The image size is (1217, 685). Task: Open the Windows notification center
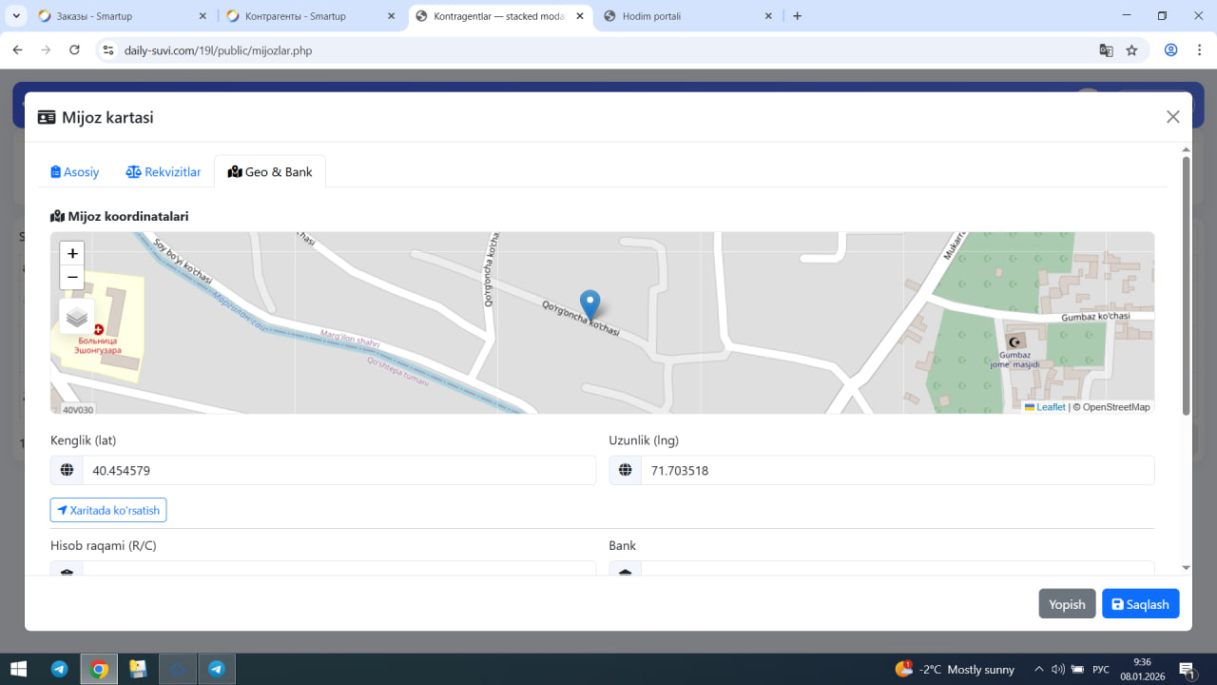[x=1187, y=669]
